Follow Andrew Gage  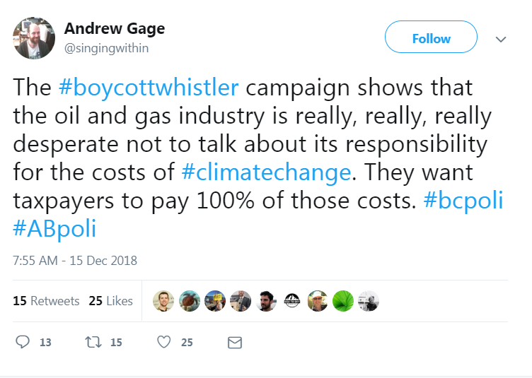pyautogui.click(x=431, y=38)
